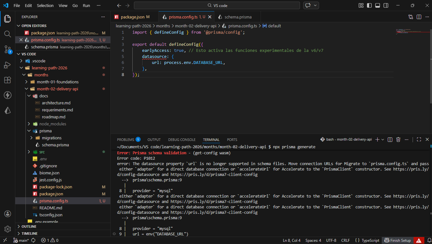Image resolution: width=432 pixels, height=244 pixels.
Task: Open Source Control view with 7 changes
Action: pyautogui.click(x=7, y=49)
